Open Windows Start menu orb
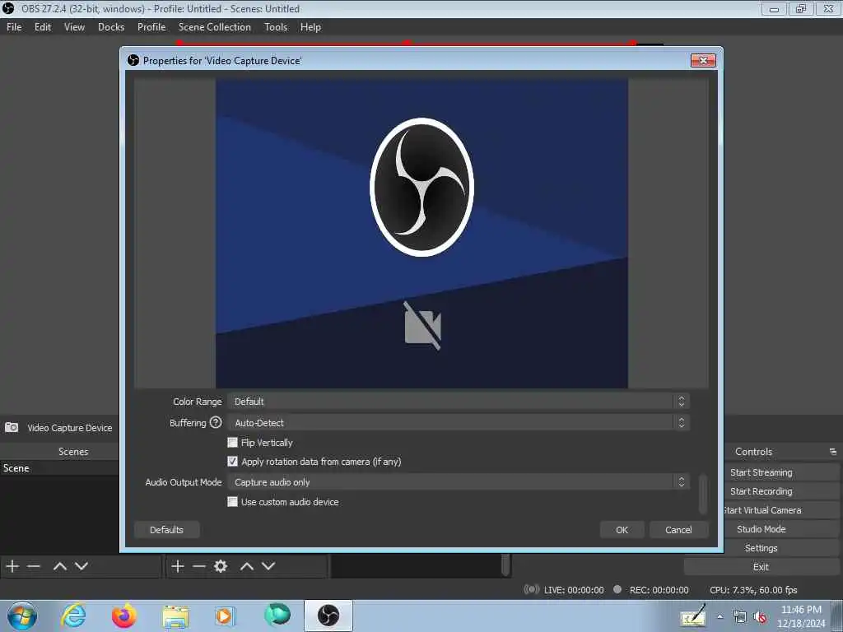843x632 pixels. [22, 616]
